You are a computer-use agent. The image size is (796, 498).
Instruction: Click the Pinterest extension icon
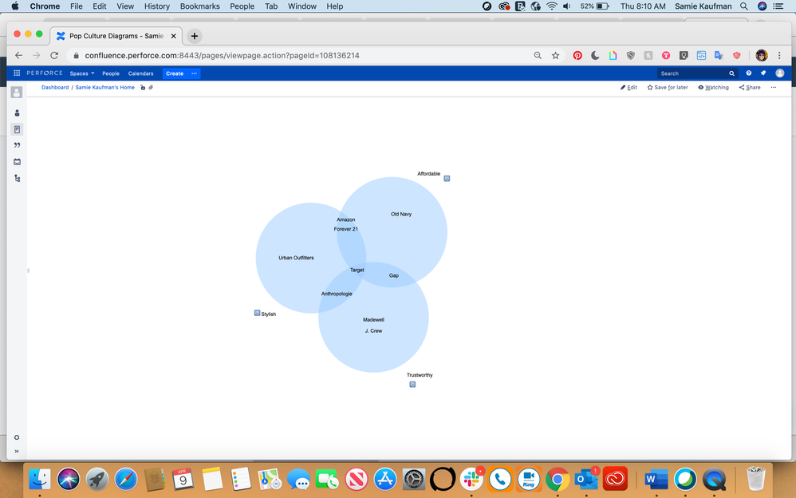point(577,55)
